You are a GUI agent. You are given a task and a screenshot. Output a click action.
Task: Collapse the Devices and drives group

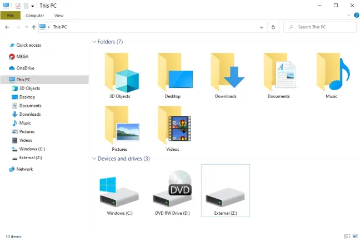94,159
